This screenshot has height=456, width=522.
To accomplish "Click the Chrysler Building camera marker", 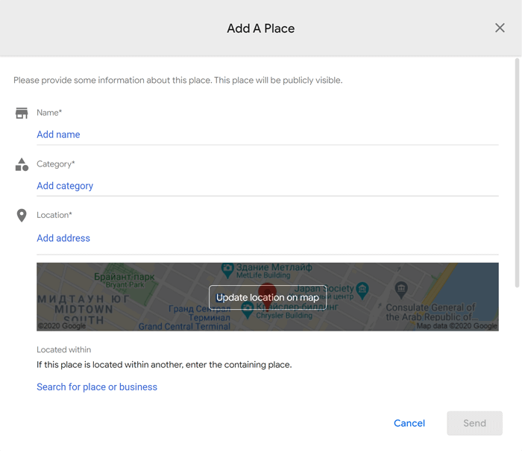I will click(247, 310).
